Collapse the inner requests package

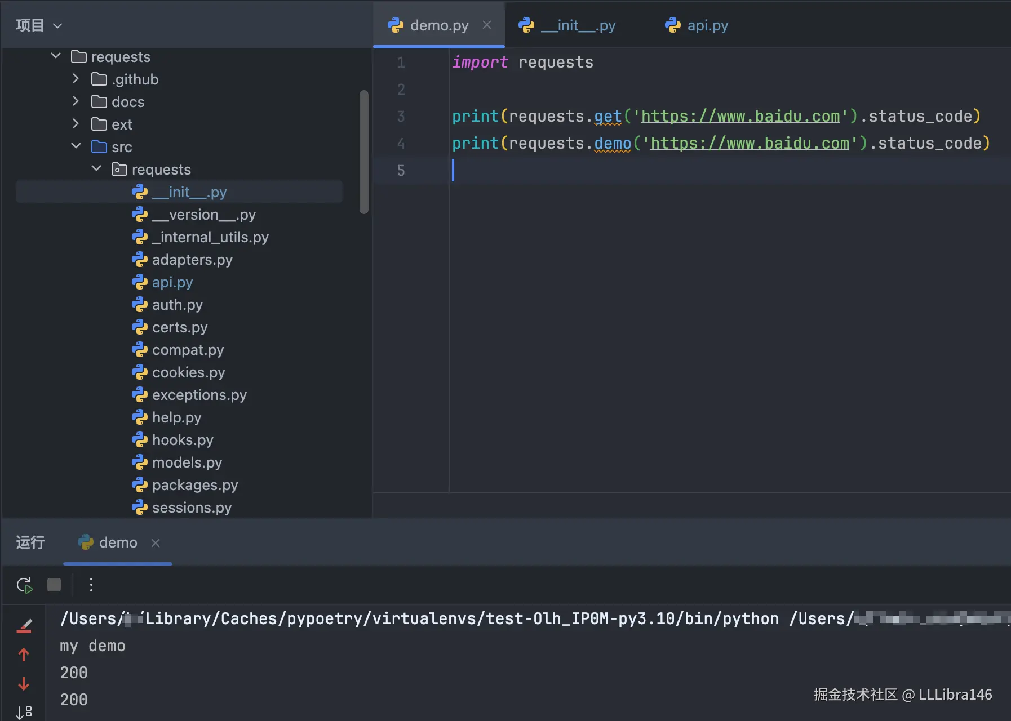tap(96, 169)
